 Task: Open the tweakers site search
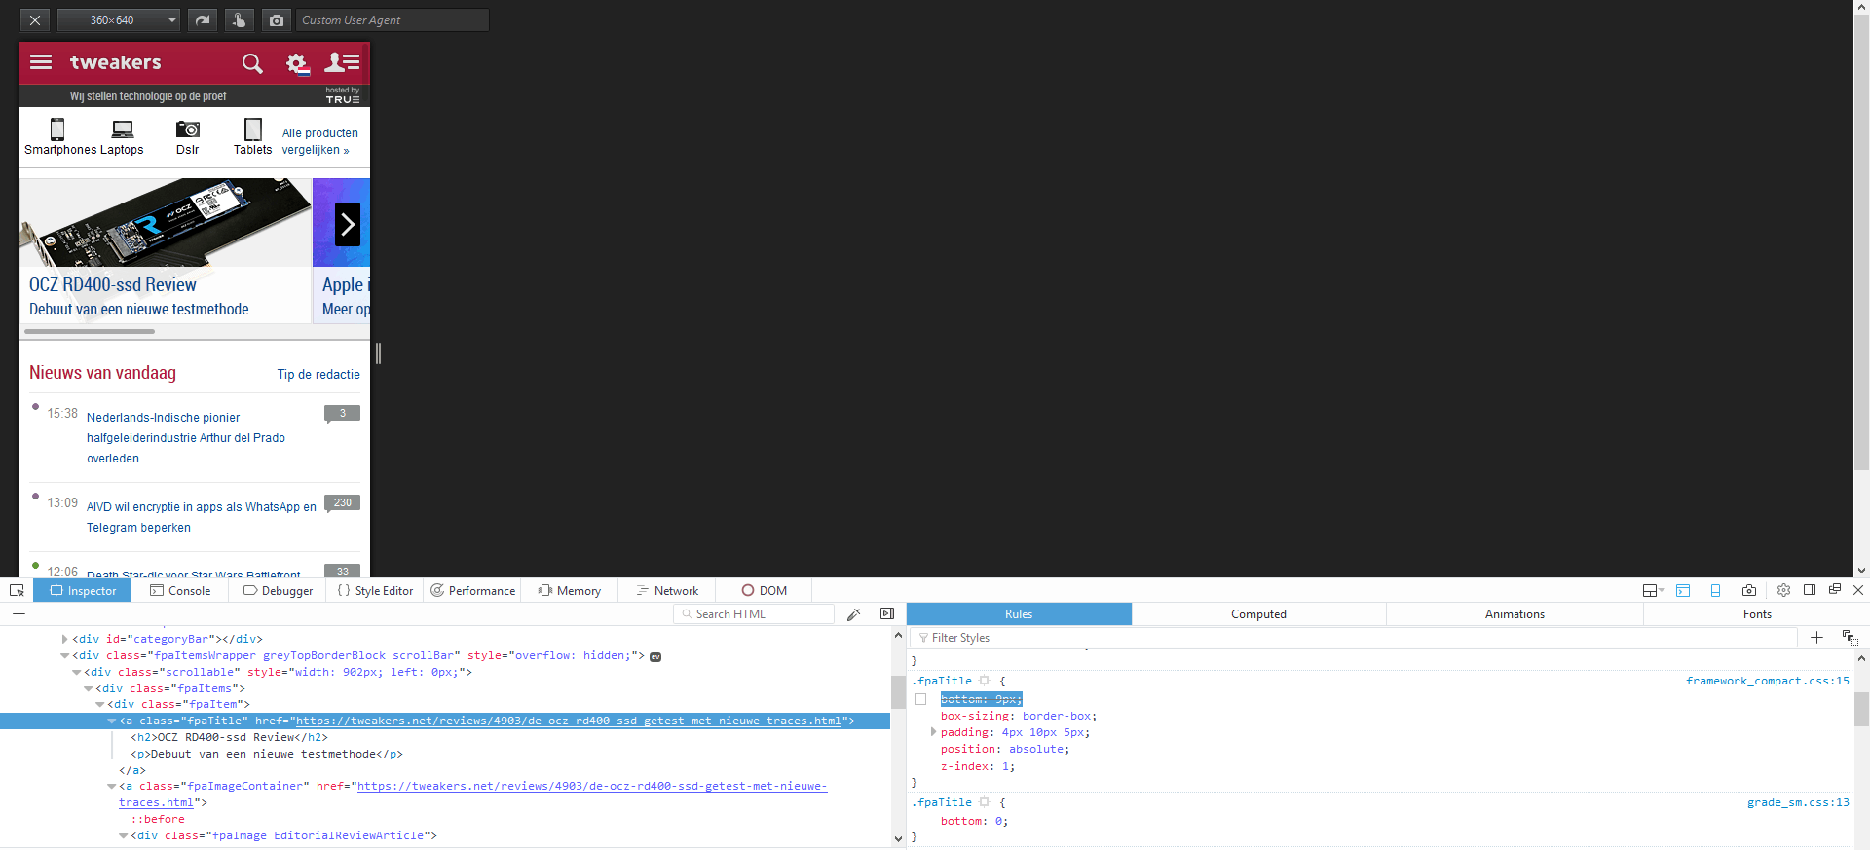[x=252, y=63]
